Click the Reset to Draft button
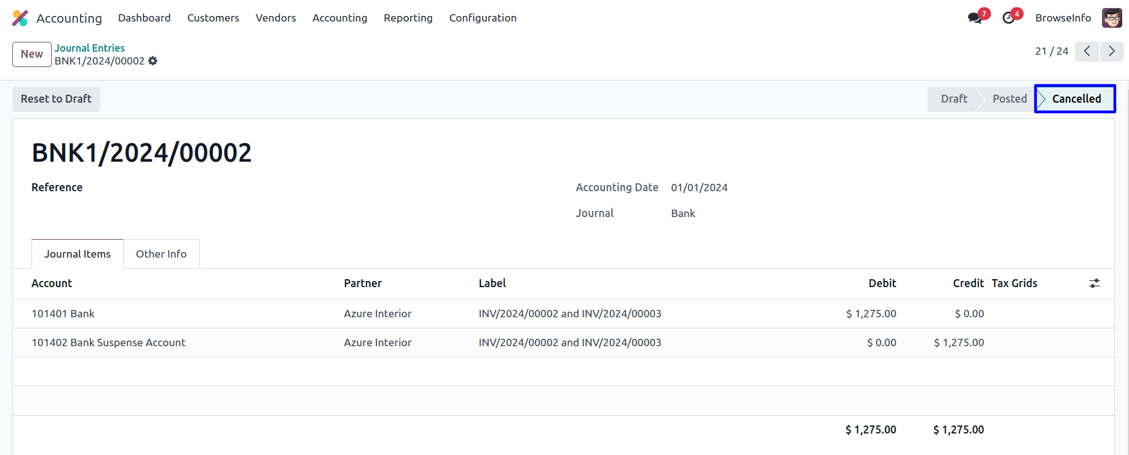Image resolution: width=1129 pixels, height=455 pixels. tap(56, 99)
